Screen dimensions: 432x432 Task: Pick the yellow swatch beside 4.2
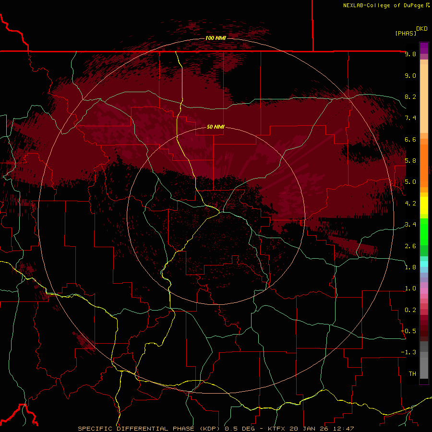[x=424, y=205]
